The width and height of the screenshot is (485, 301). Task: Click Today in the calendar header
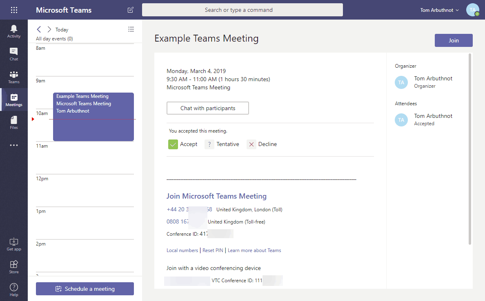click(61, 29)
